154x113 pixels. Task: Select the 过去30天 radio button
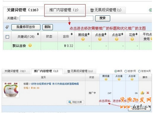point(139,71)
